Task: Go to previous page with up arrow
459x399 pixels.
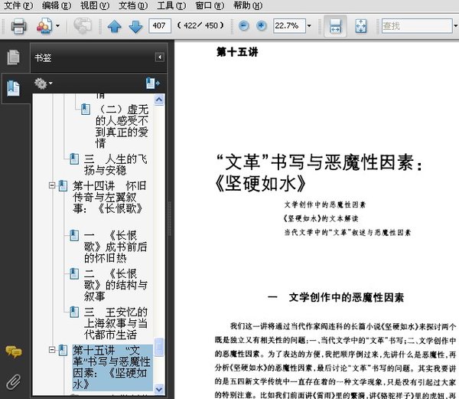Action: coord(115,26)
